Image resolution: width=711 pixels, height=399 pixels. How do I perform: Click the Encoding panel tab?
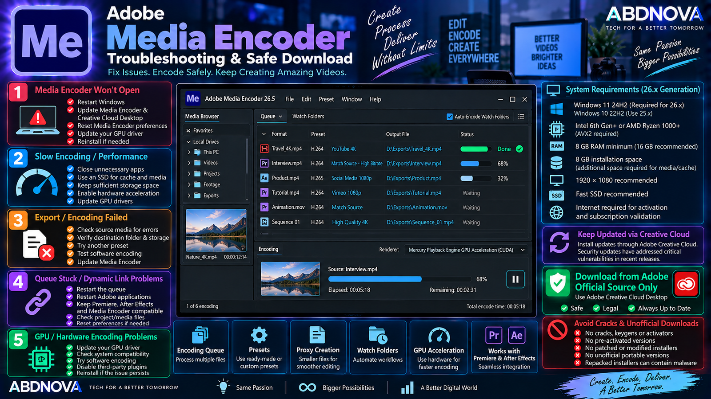tap(268, 249)
